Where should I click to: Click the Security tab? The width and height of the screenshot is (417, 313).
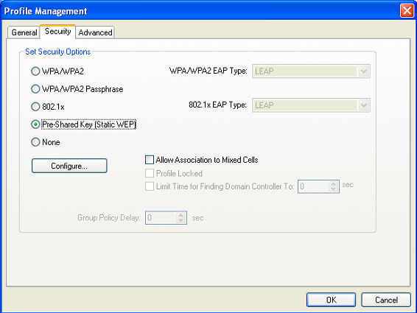[x=57, y=32]
